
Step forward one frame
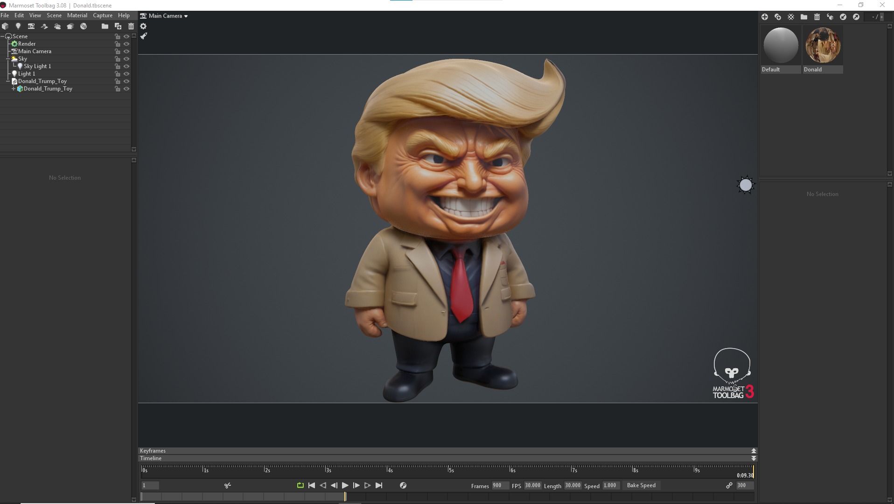point(356,485)
